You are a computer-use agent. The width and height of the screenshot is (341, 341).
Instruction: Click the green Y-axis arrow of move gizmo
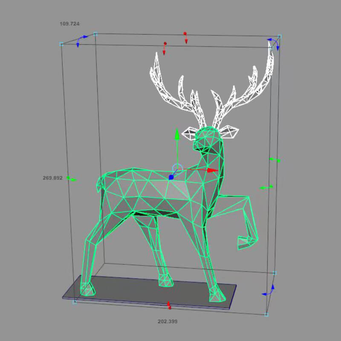[177, 135]
